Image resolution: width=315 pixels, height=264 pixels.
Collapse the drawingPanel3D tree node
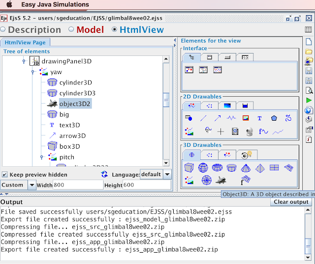pyautogui.click(x=24, y=61)
